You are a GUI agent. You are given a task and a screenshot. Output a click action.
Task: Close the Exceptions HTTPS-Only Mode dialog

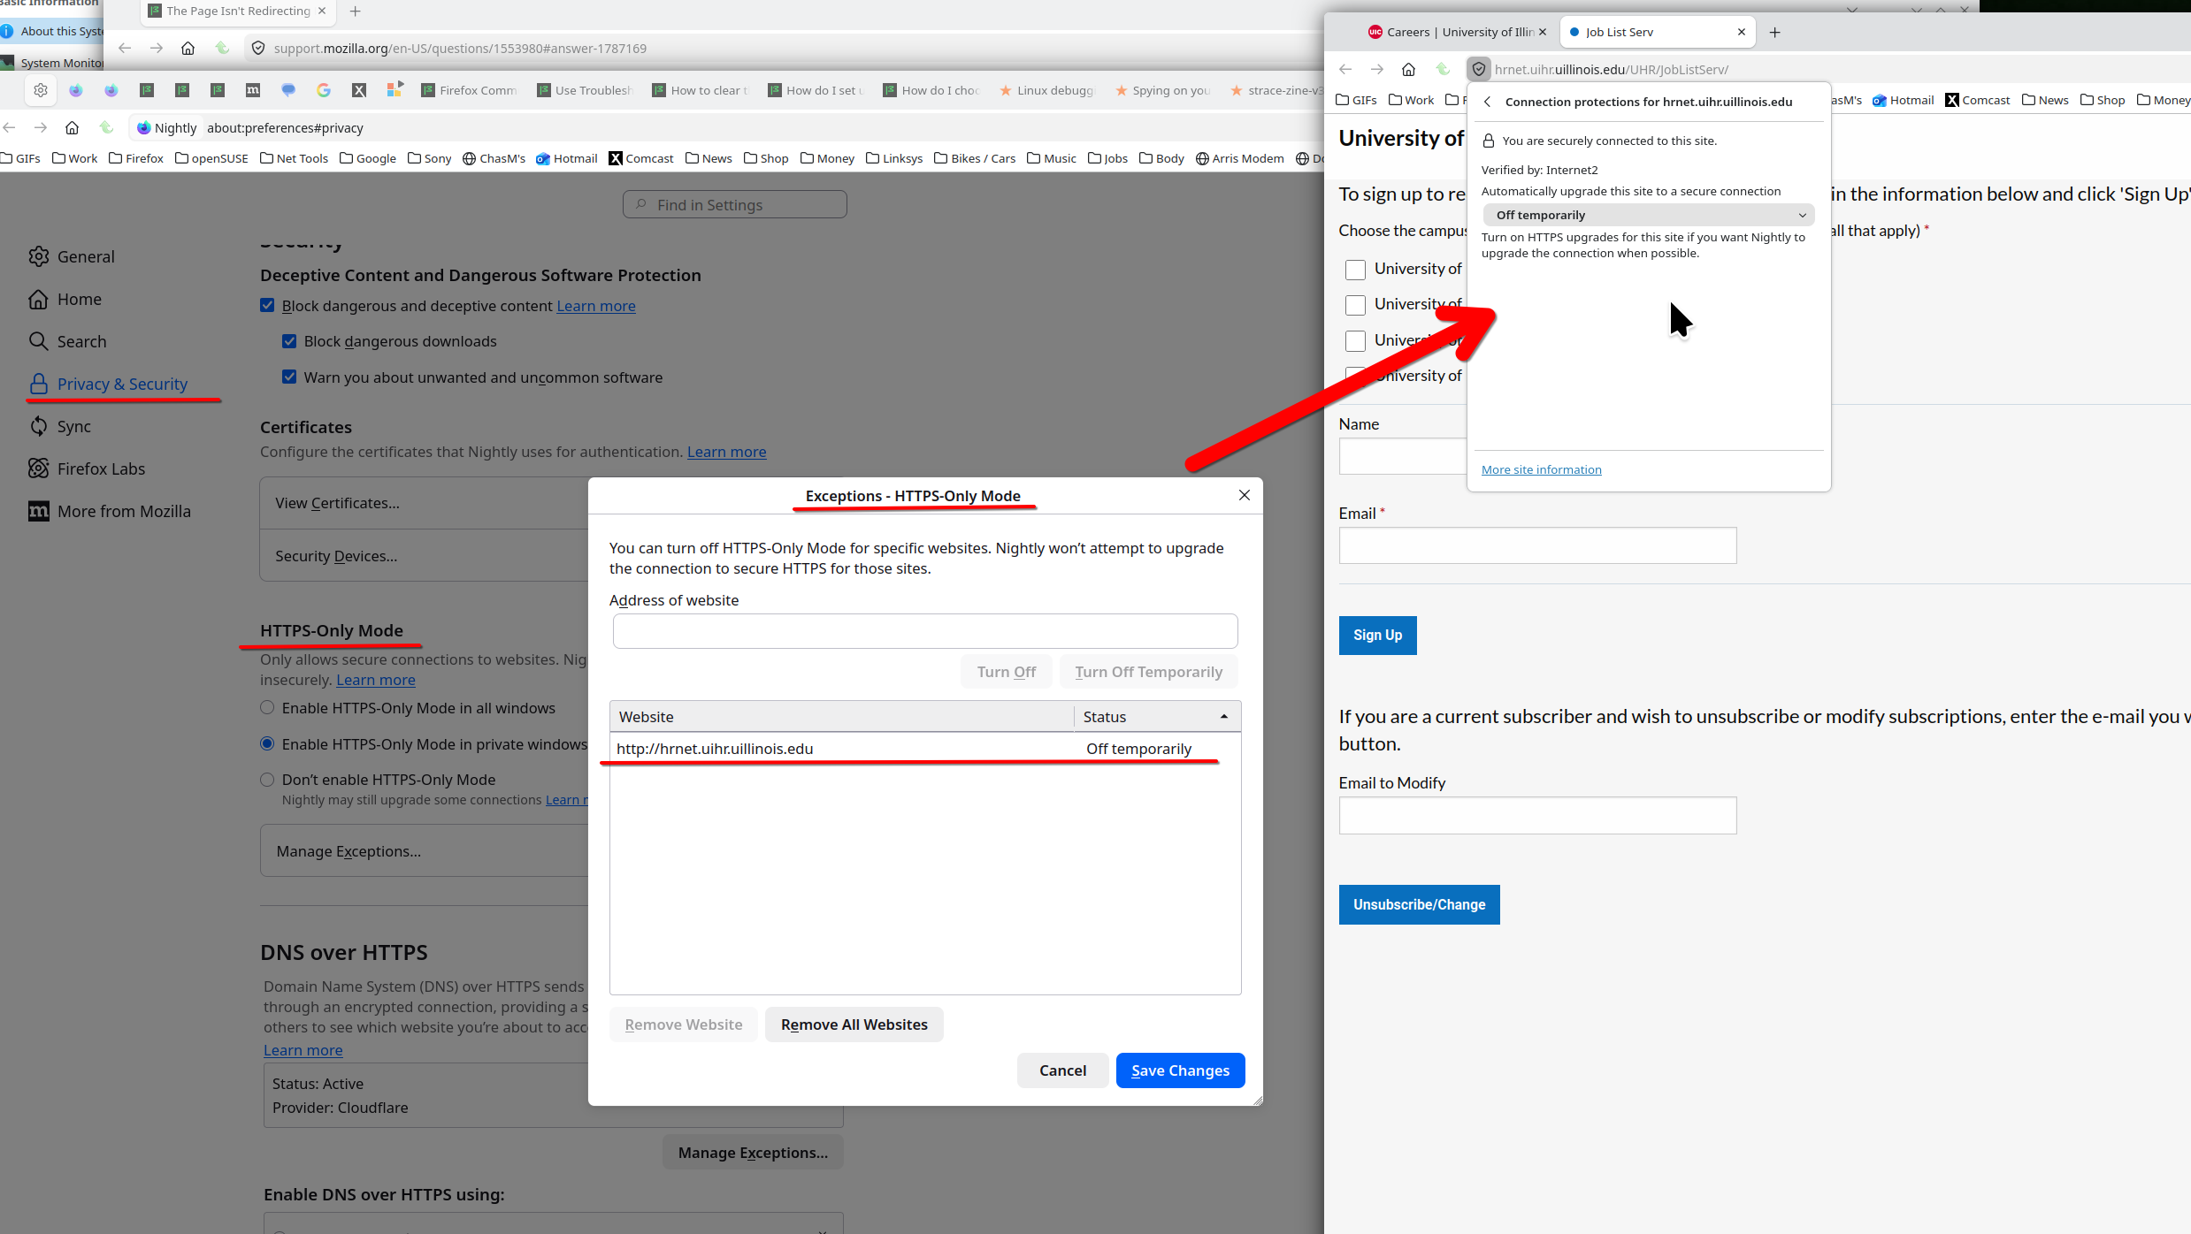pyautogui.click(x=1244, y=495)
